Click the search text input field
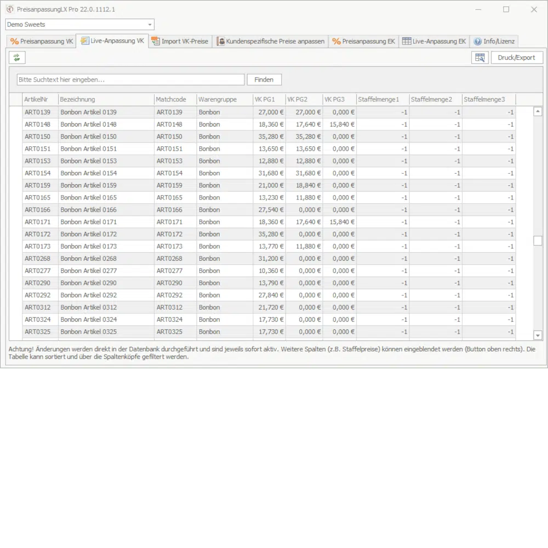The image size is (548, 548). (130, 79)
